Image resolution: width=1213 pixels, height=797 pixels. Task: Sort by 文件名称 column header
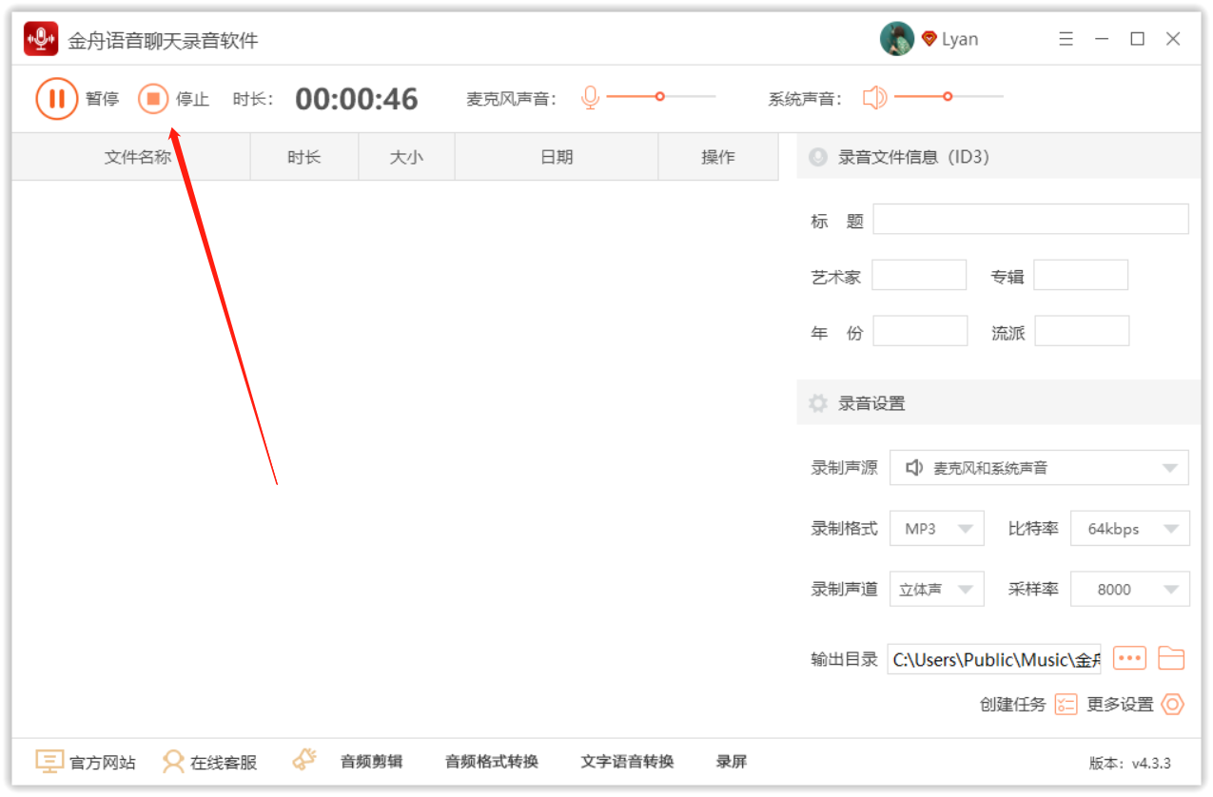pos(131,157)
